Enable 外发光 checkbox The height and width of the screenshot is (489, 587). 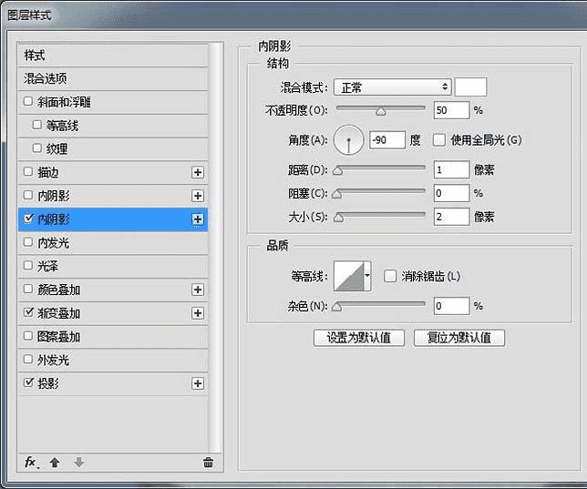(28, 359)
